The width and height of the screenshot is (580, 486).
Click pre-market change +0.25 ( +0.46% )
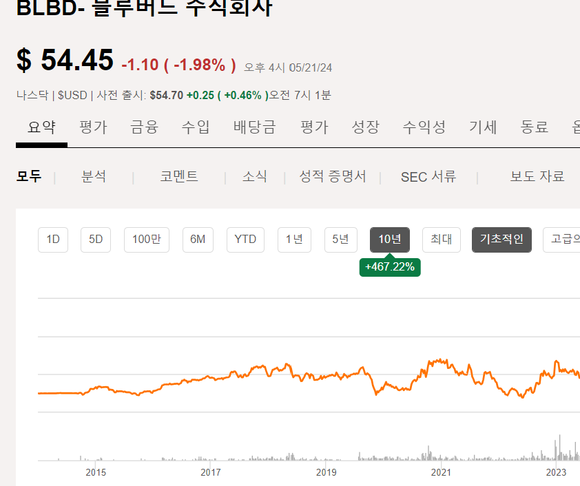[x=227, y=96]
